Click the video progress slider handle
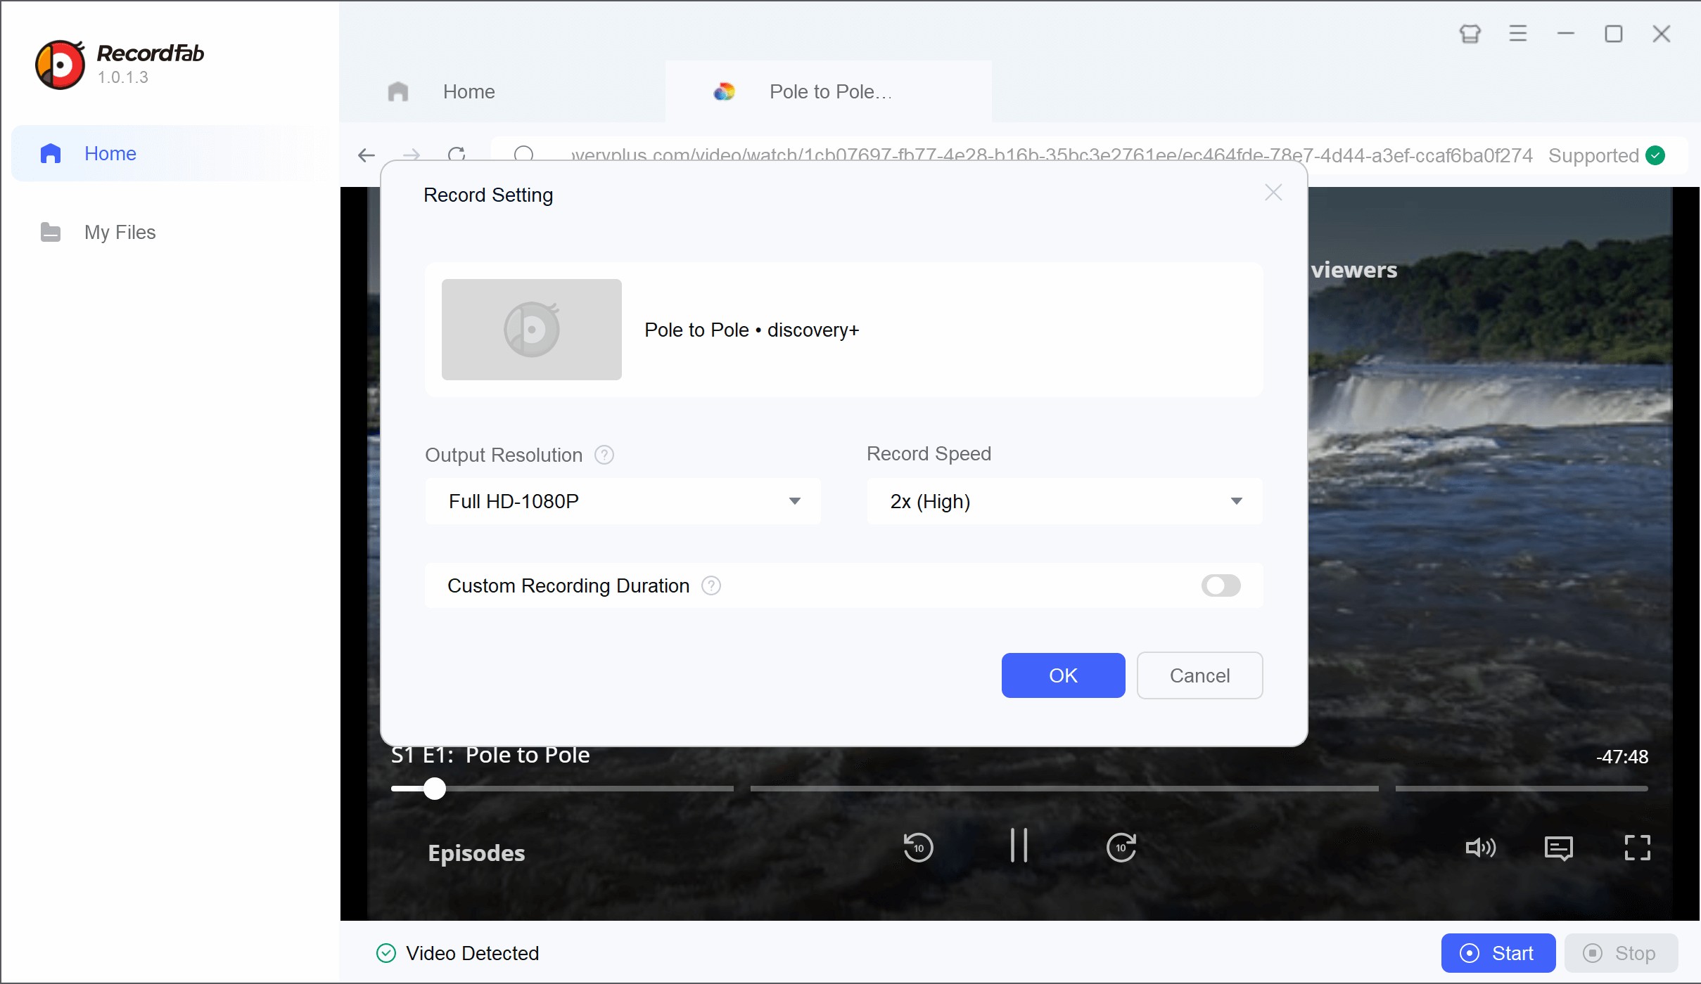This screenshot has width=1701, height=984. tap(435, 789)
